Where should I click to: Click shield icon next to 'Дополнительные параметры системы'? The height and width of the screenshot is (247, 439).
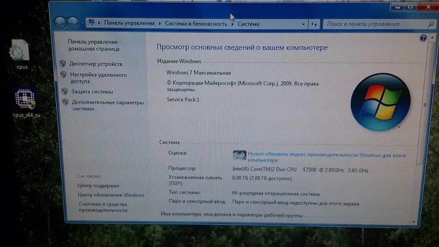pos(65,102)
